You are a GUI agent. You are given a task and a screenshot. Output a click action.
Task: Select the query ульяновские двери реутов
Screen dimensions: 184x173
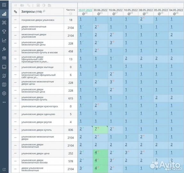pyautogui.click(x=36, y=122)
